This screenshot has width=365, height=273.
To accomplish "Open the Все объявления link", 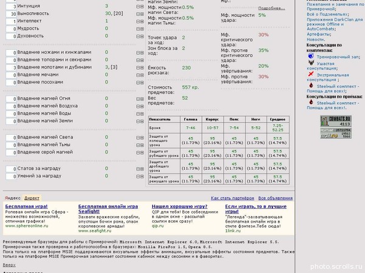I will [276, 198].
